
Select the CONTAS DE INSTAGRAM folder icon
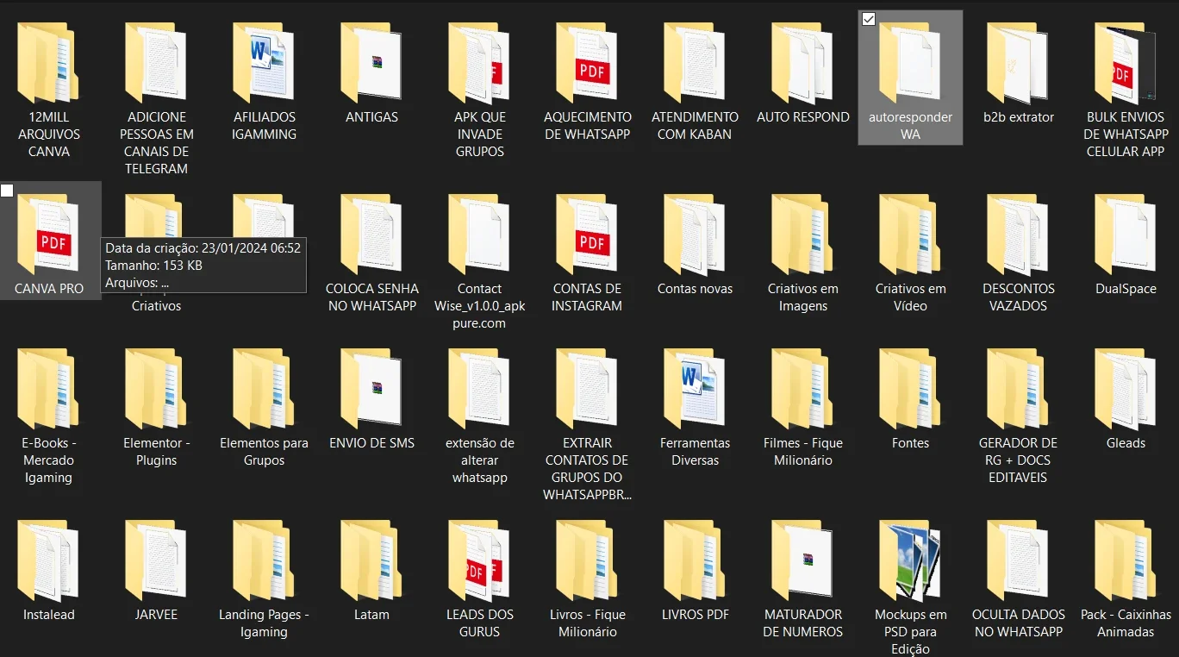[587, 235]
